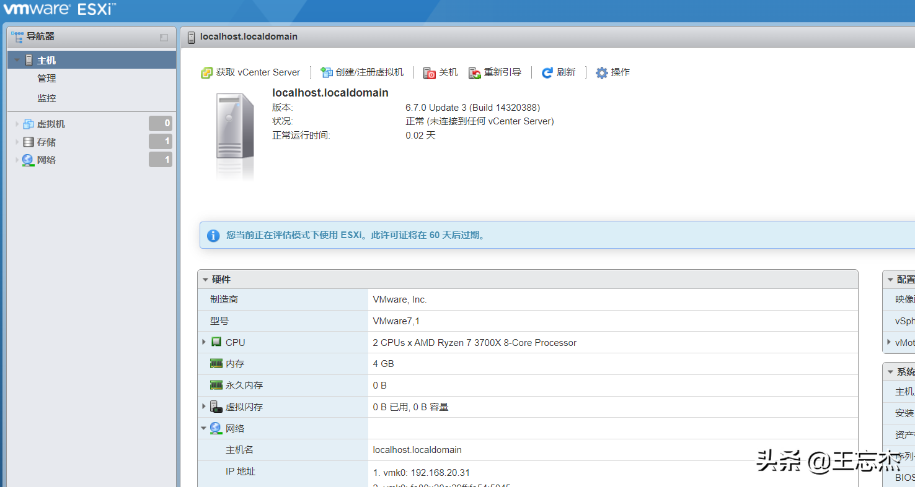Select 主机 in the navigator
This screenshot has width=915, height=487.
coord(92,60)
